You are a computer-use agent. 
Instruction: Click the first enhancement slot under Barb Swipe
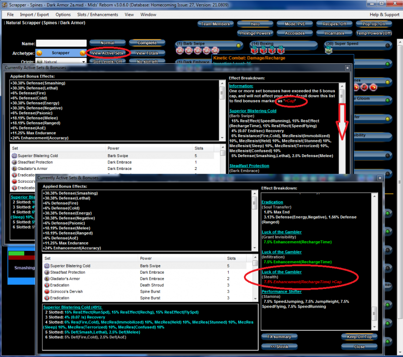(180, 50)
